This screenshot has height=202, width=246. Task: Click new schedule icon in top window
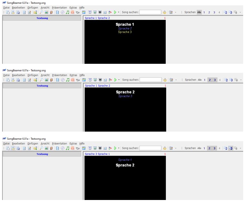tap(8, 12)
